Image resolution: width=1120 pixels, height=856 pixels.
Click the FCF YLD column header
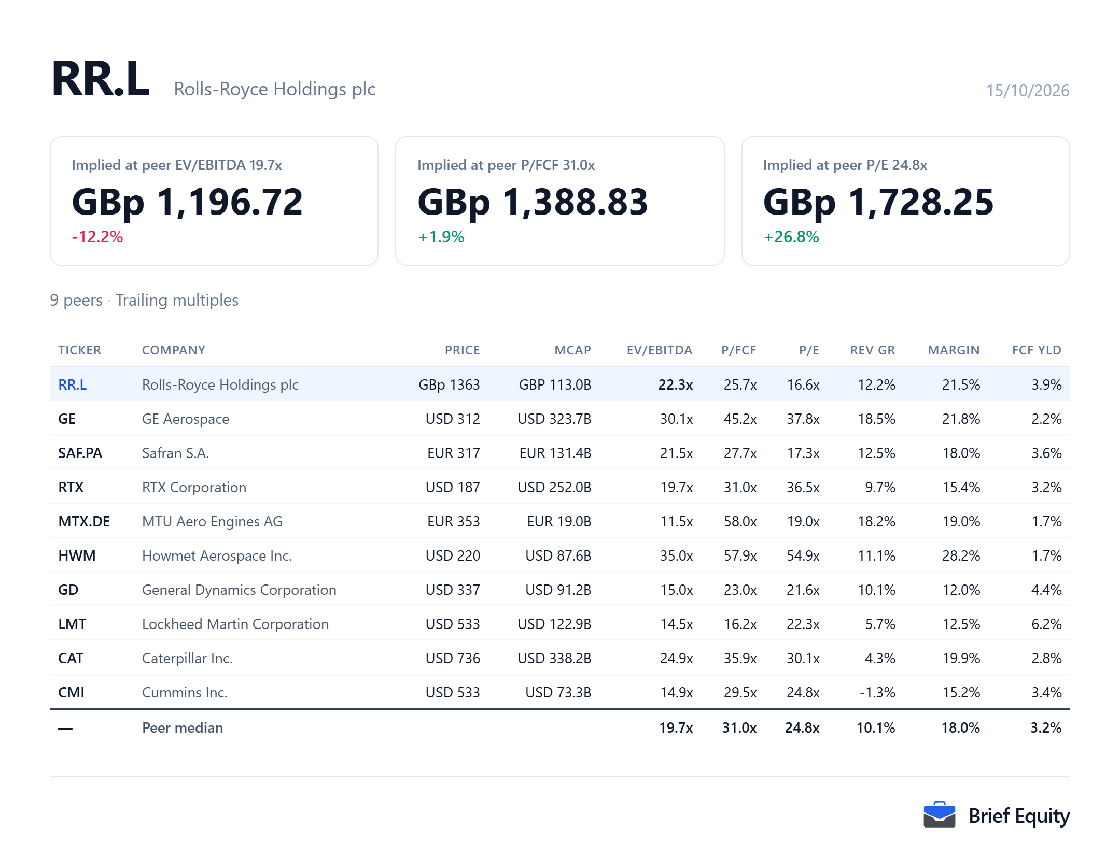(x=1037, y=350)
